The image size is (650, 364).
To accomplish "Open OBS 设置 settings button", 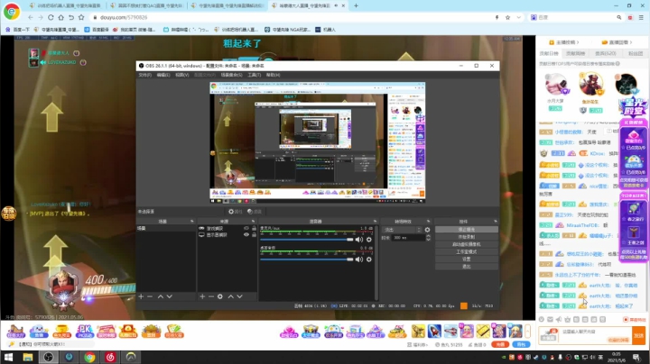I will (467, 259).
